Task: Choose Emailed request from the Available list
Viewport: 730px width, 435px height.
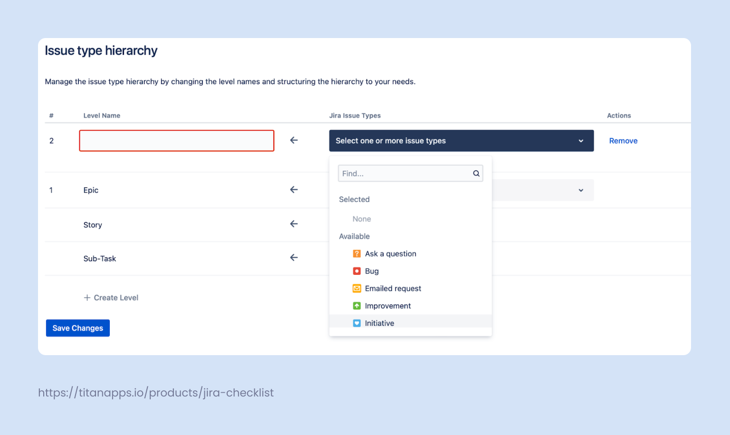Action: (x=393, y=288)
